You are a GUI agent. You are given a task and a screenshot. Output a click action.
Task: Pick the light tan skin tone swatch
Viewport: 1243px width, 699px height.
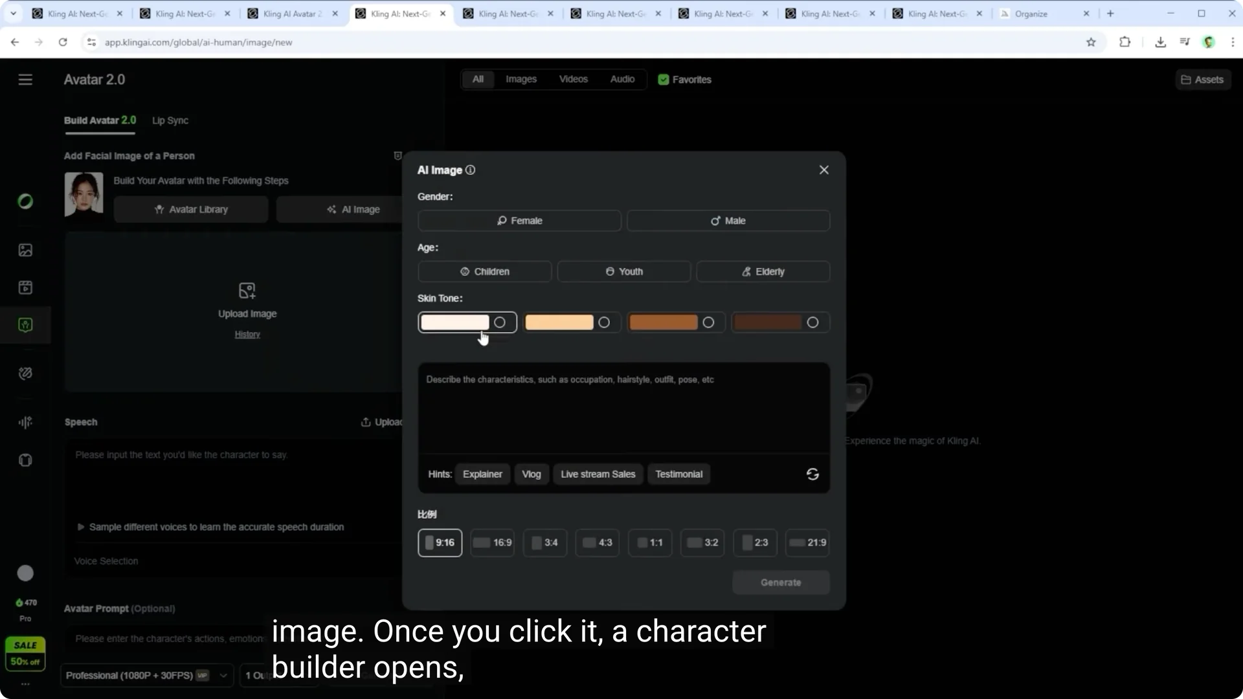572,322
